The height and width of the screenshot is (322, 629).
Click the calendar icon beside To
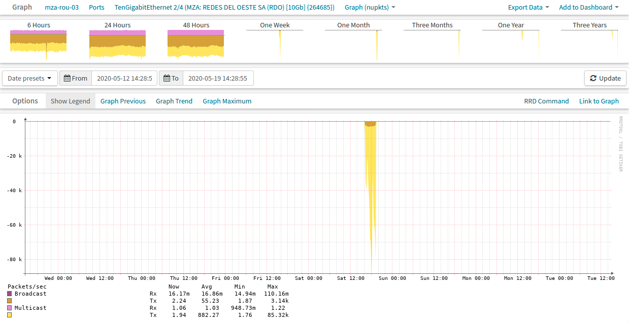click(167, 78)
